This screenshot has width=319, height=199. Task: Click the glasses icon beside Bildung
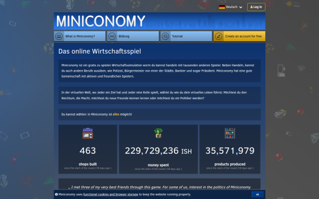112,36
